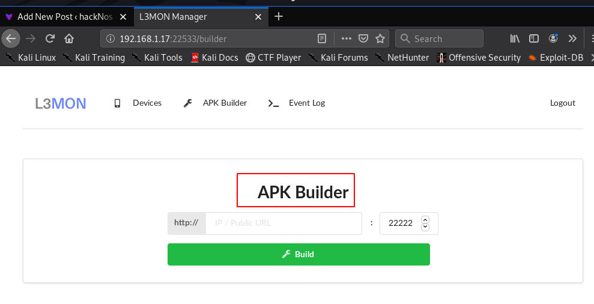Open Offensive Security bookmark
The image size is (594, 304).
point(479,58)
